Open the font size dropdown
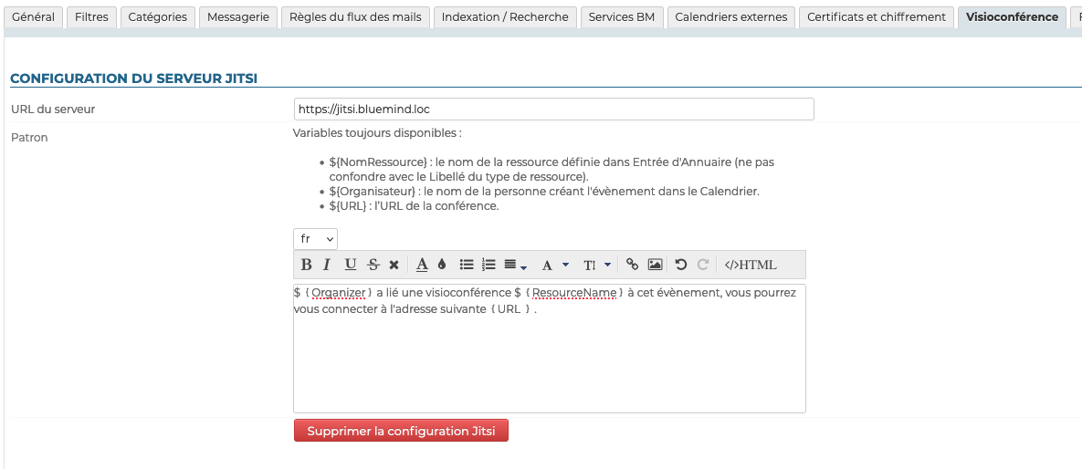The height and width of the screenshot is (469, 1082). pyautogui.click(x=597, y=265)
